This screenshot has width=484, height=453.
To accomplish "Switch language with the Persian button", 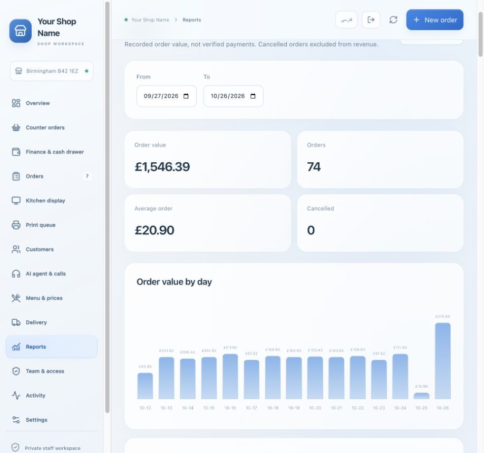I will pos(346,19).
